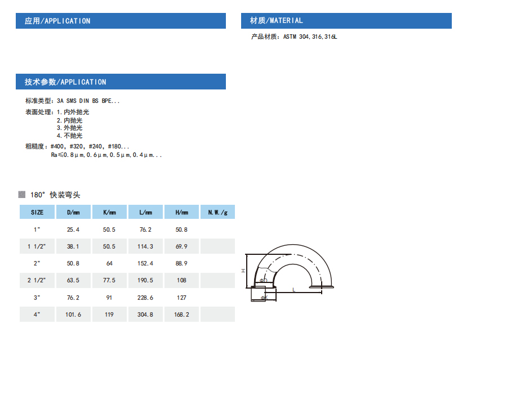
Task: Select the 标准类型 3A SMS DIN line
Action: click(73, 101)
